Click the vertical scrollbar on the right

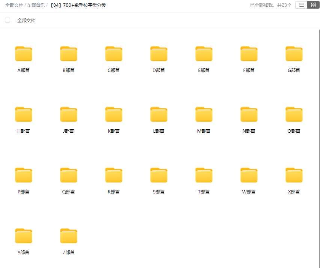coord(319,149)
